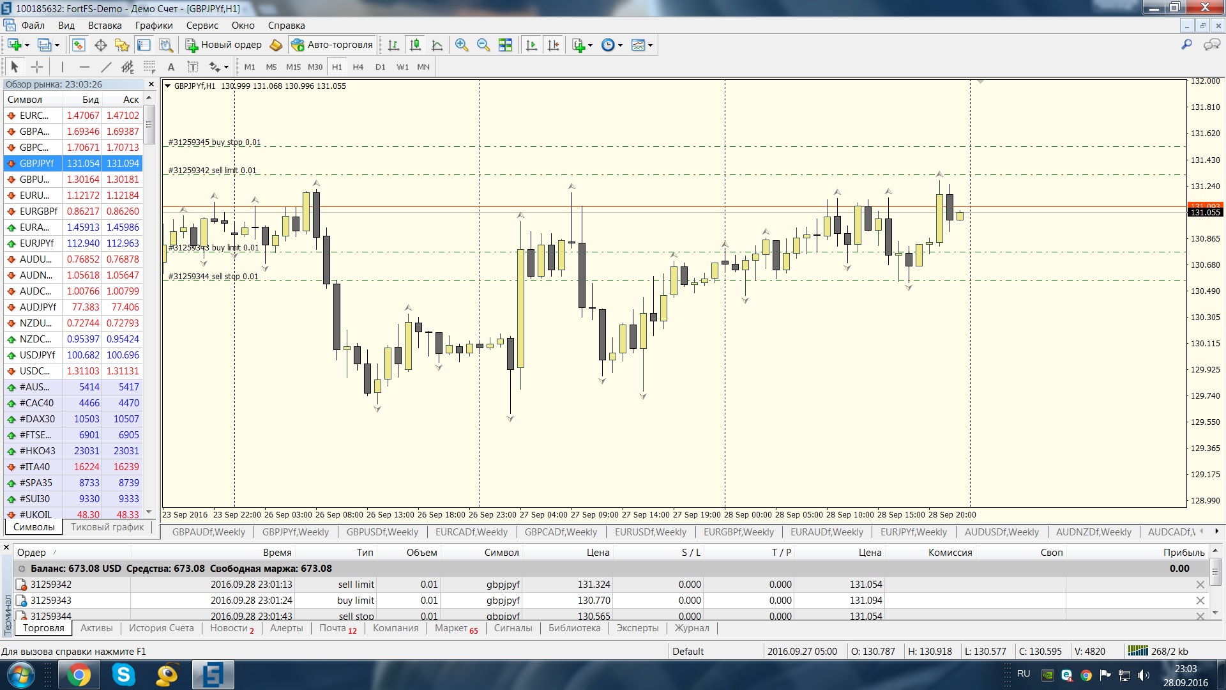
Task: Expand the Profiles dropdown arrow
Action: (x=57, y=45)
